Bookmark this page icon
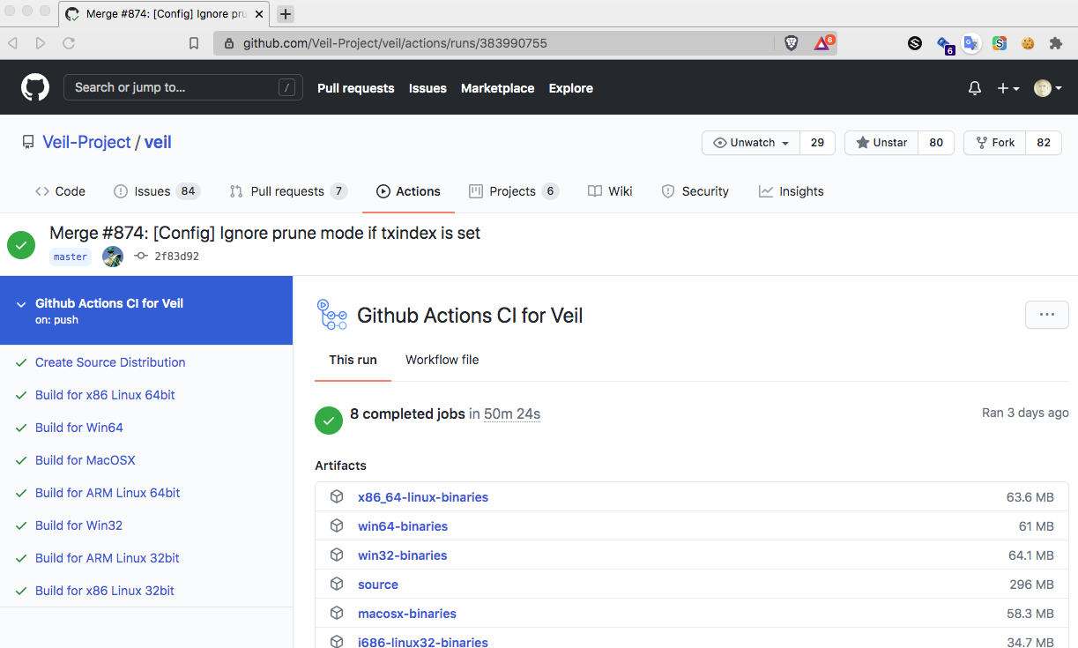Screen dimensions: 1078x648 195,42
